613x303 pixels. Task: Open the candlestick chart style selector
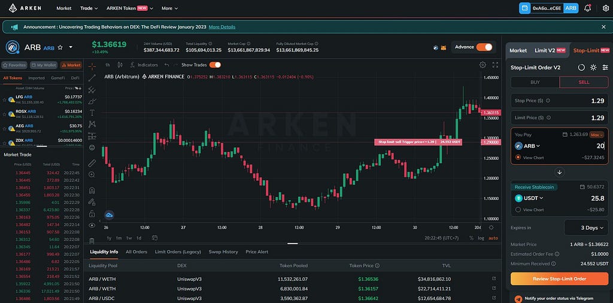coord(120,65)
